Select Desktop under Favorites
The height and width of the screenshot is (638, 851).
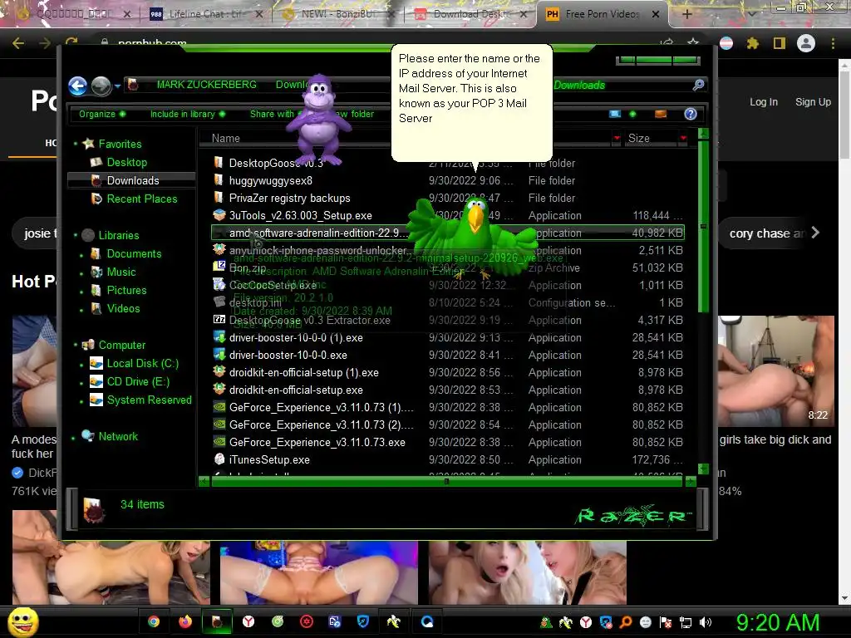(126, 162)
